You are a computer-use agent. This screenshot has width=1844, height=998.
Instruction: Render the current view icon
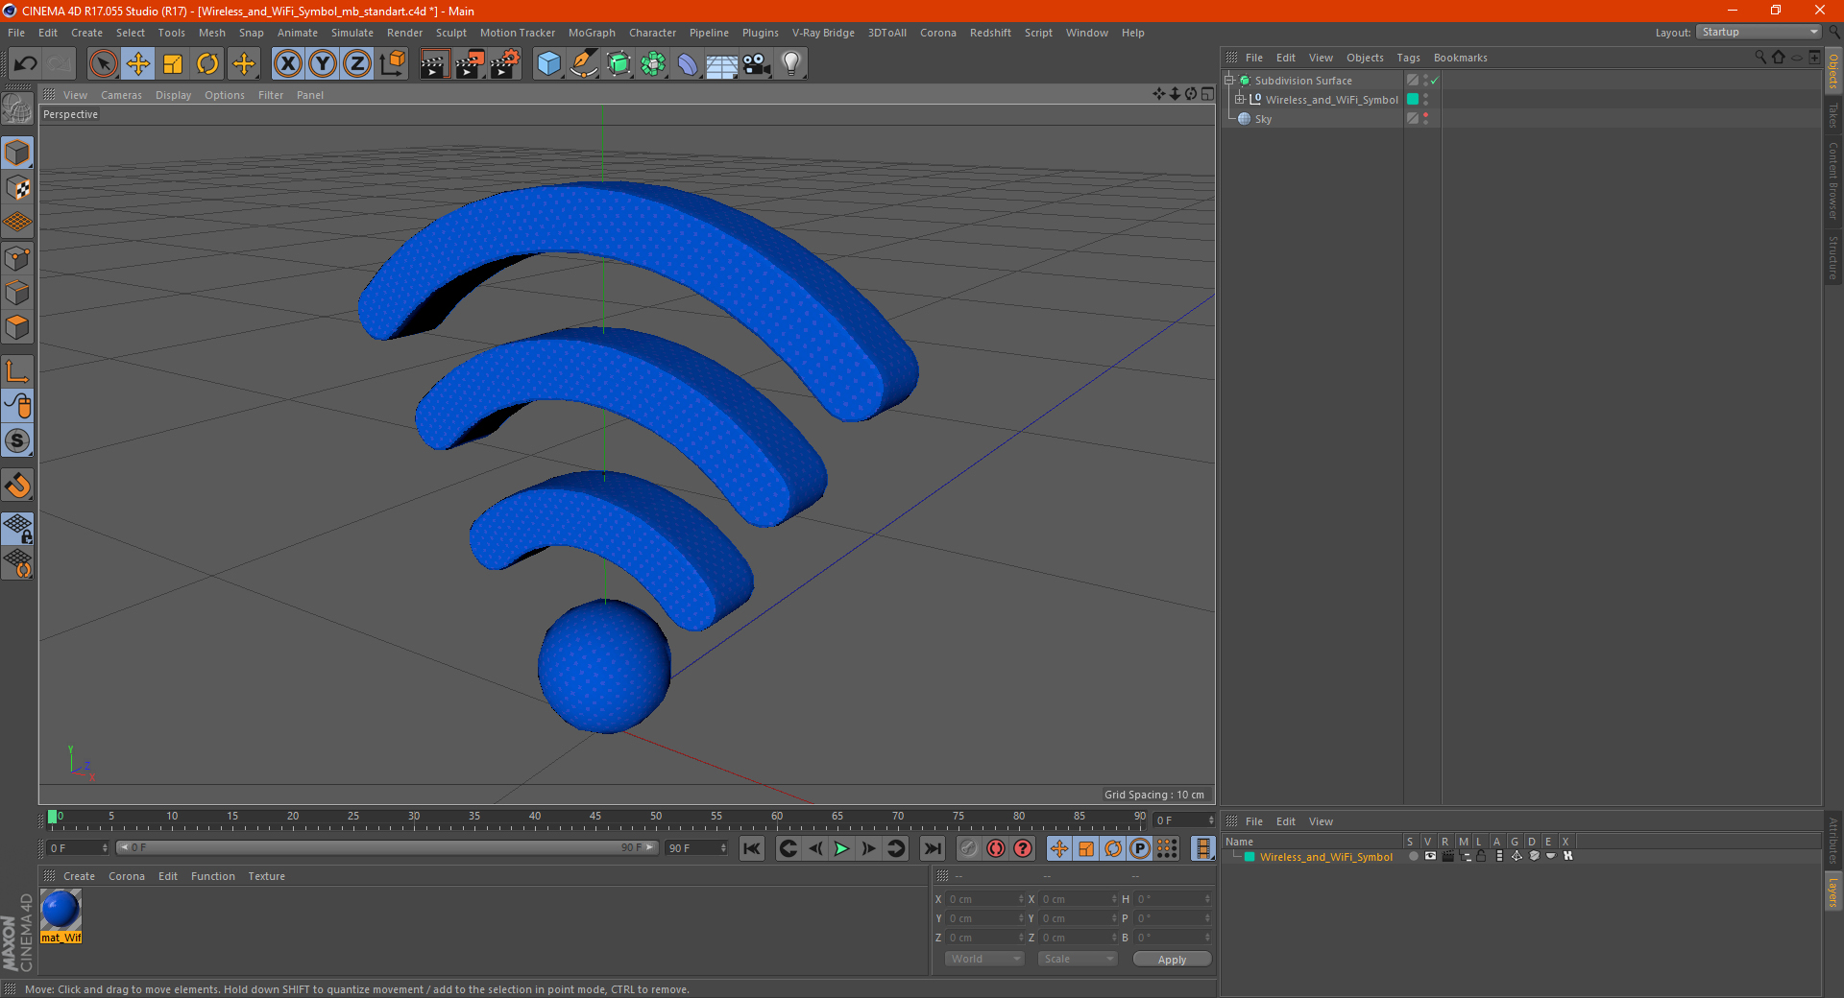(x=434, y=63)
